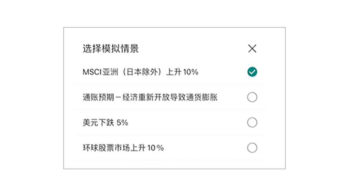Screen dimensions: 349x196
Task: Select the 环球股票市场上升 10% radio button
Action: [252, 148]
